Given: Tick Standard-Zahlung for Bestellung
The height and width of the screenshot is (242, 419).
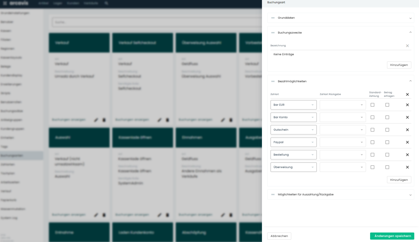Looking at the screenshot, I should click(372, 155).
